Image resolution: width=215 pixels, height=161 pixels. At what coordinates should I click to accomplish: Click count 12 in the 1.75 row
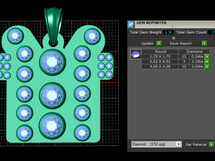coord(184,57)
